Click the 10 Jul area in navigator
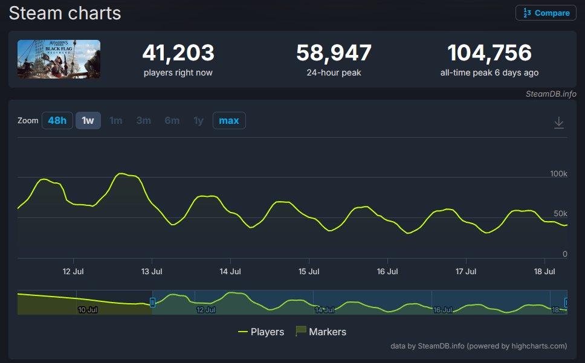This screenshot has width=585, height=363. 87,310
